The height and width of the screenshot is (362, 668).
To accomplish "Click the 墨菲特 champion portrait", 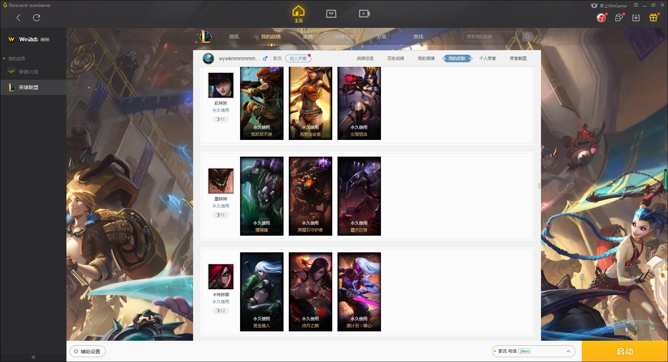I will (x=221, y=181).
